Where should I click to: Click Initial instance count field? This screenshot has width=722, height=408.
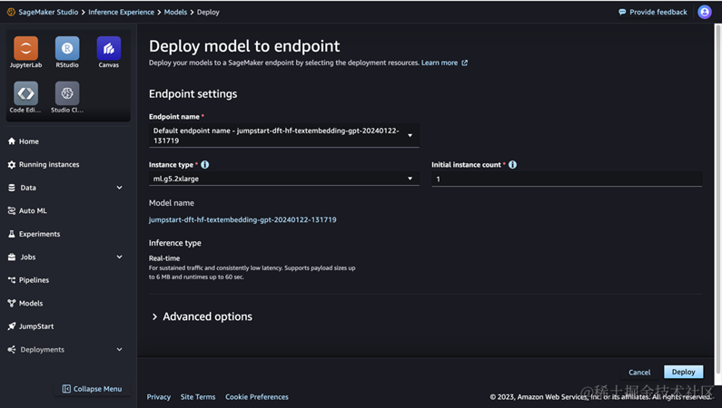(x=567, y=180)
